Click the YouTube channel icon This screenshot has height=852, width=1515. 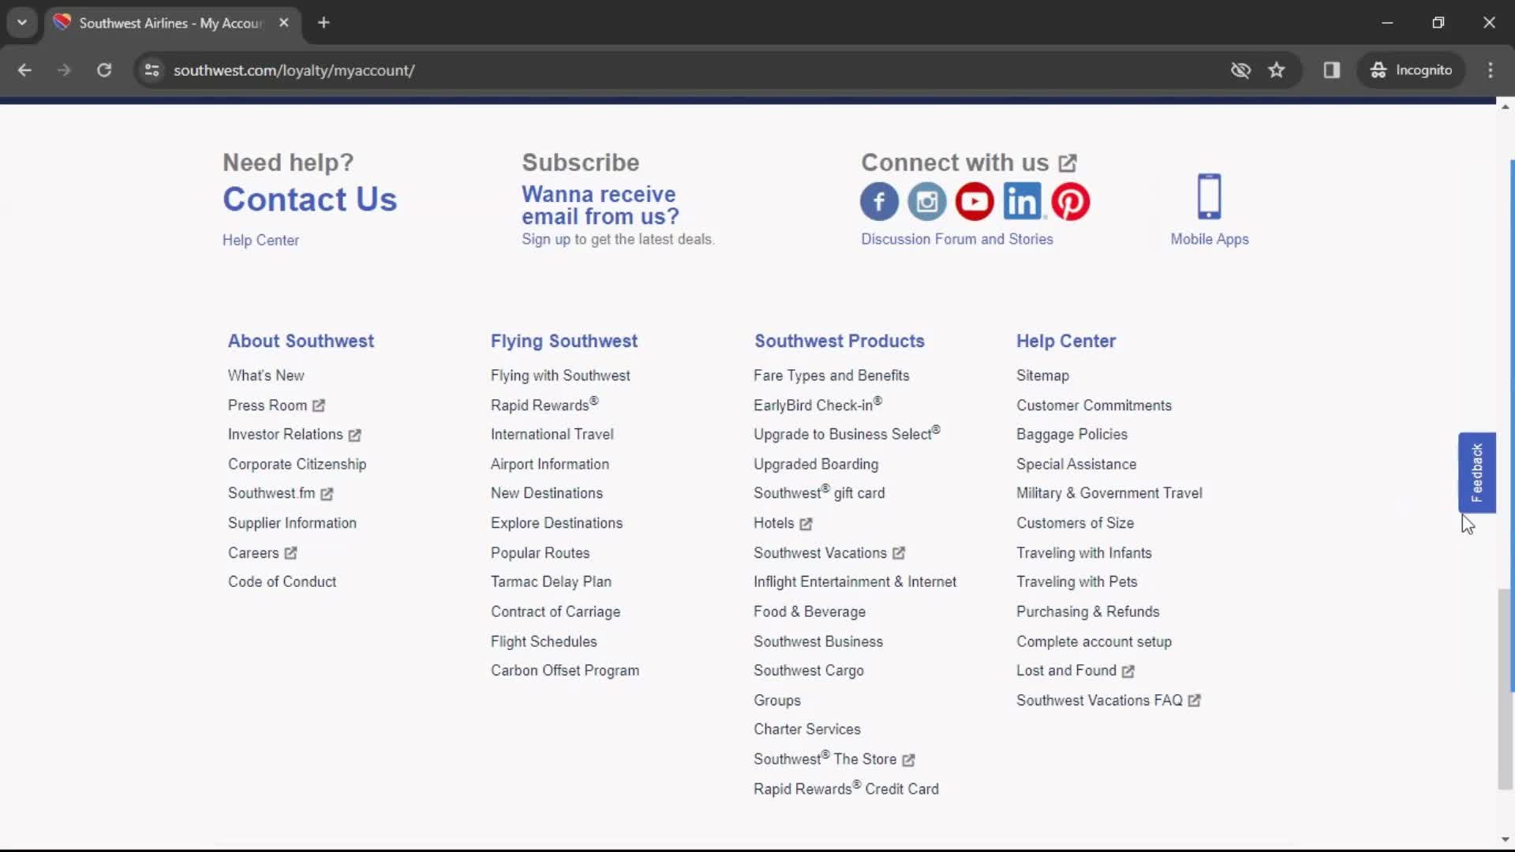(974, 201)
